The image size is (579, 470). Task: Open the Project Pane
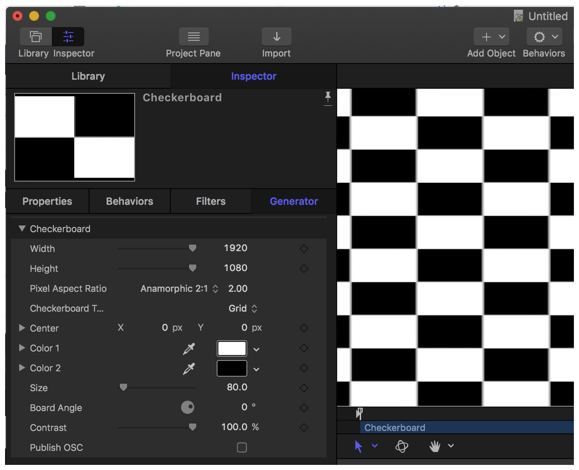pyautogui.click(x=193, y=37)
